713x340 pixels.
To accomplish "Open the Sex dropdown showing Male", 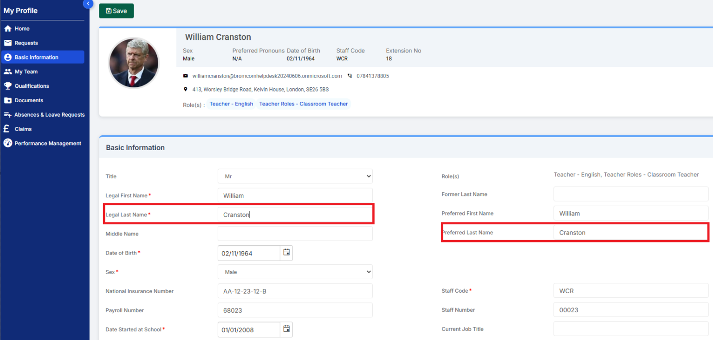I will click(x=295, y=272).
